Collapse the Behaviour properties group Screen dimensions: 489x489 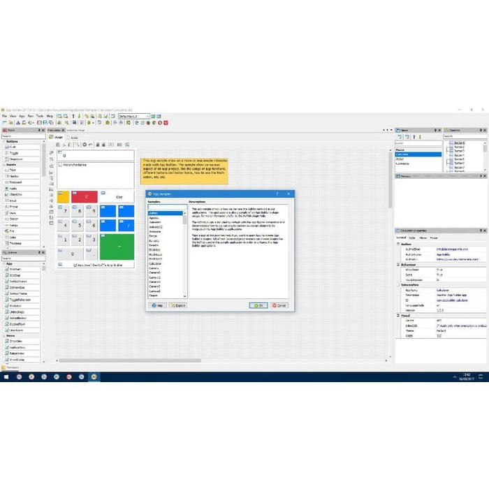click(398, 265)
